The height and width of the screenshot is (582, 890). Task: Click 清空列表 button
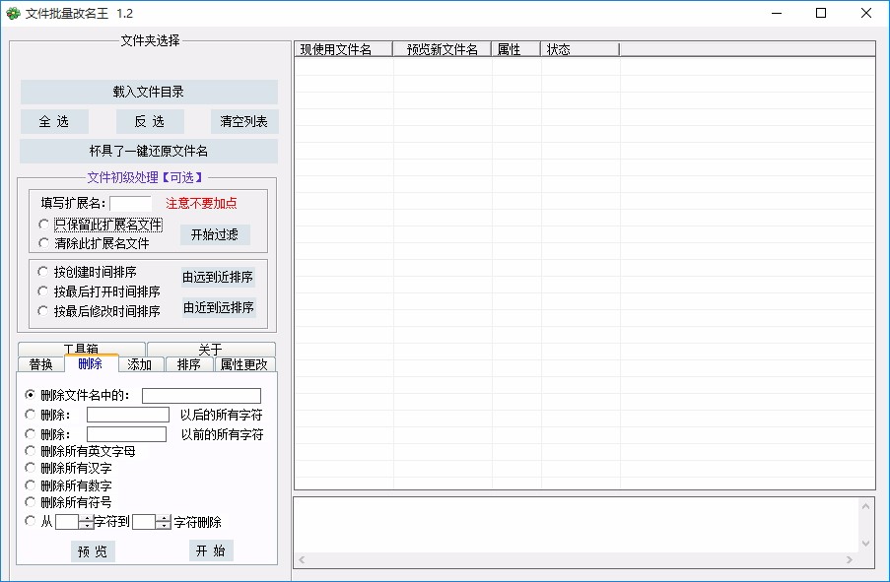[244, 121]
